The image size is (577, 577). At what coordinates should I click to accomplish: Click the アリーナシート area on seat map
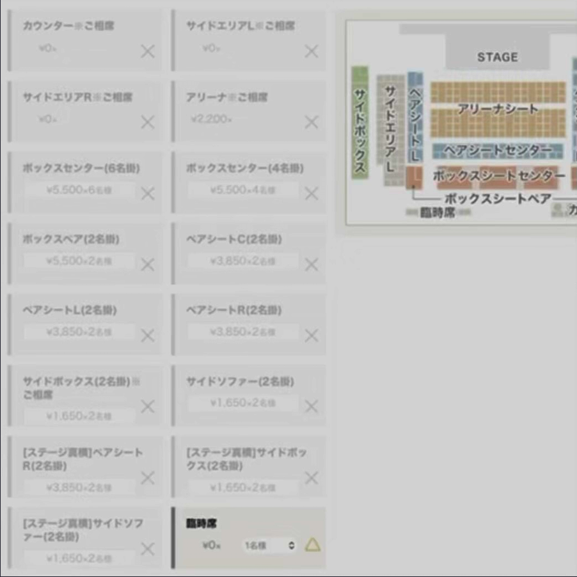(x=498, y=109)
